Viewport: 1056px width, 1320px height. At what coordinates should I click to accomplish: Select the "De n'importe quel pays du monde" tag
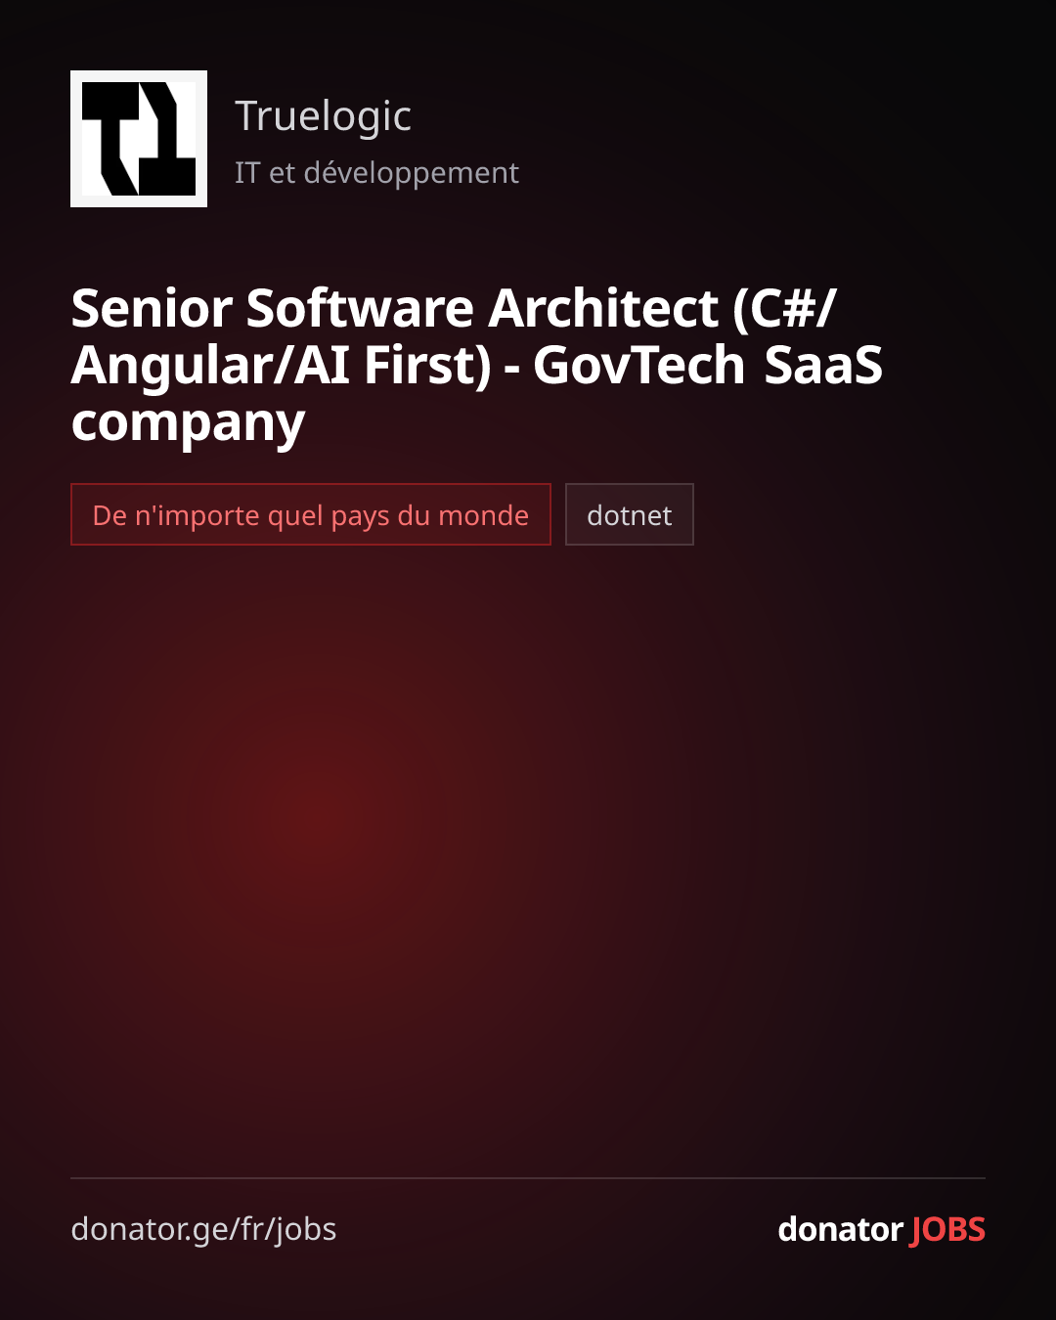click(x=311, y=514)
